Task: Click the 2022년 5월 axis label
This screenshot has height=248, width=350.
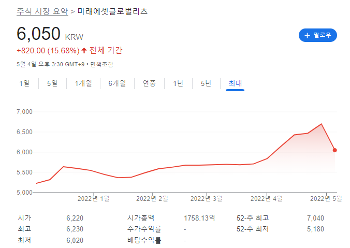Action: (326, 198)
